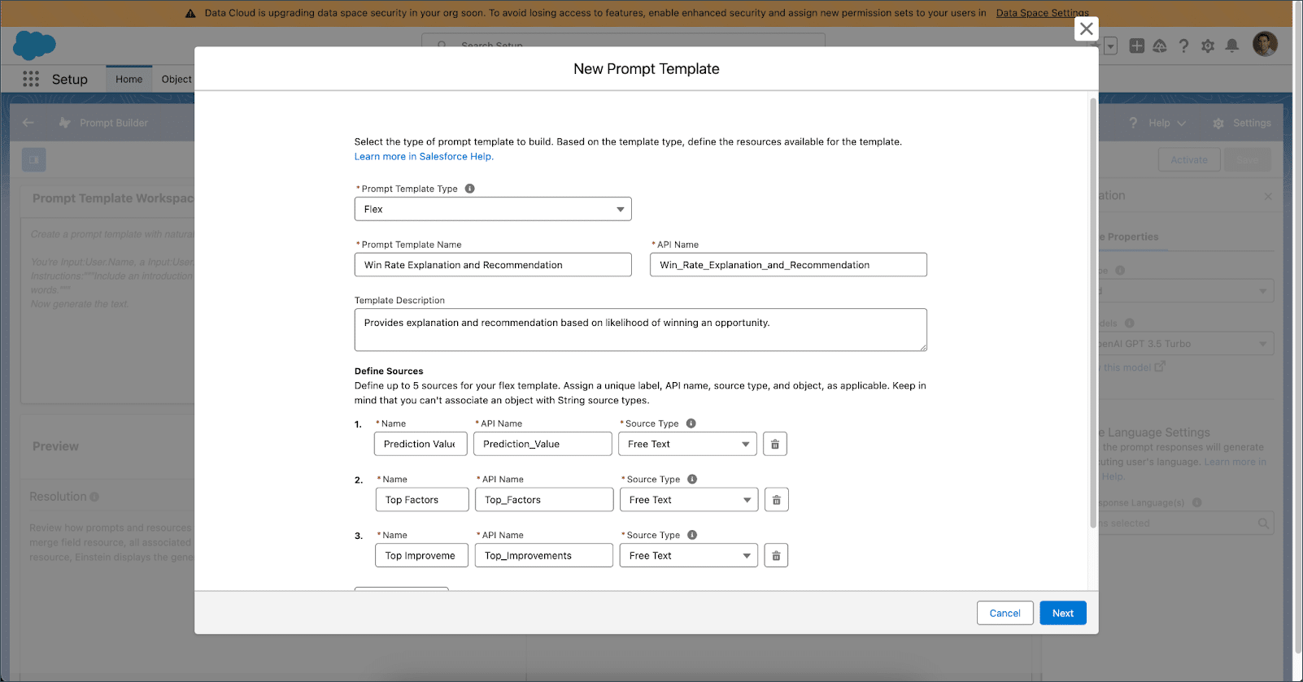Image resolution: width=1303 pixels, height=682 pixels.
Task: Open the model dropdown showing GPT 3.5 Turbo
Action: click(x=1186, y=344)
